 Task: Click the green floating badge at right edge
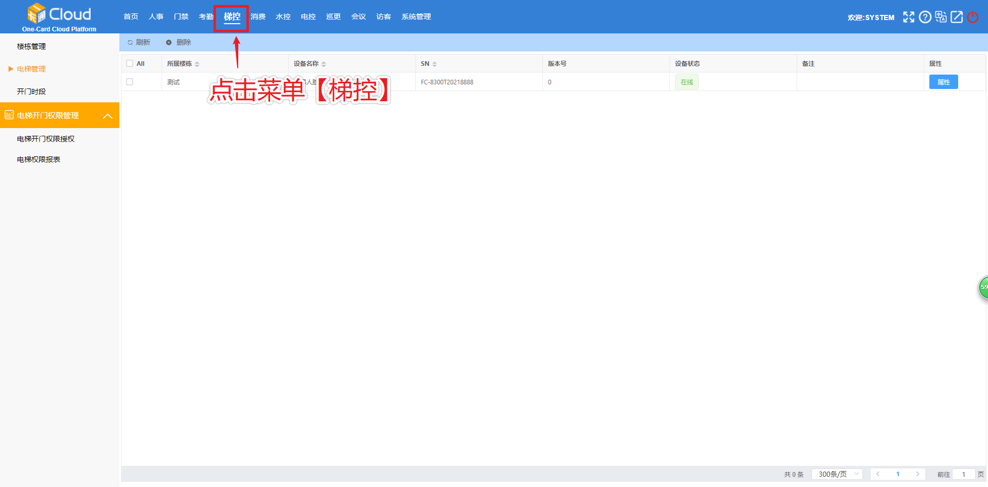click(x=983, y=287)
